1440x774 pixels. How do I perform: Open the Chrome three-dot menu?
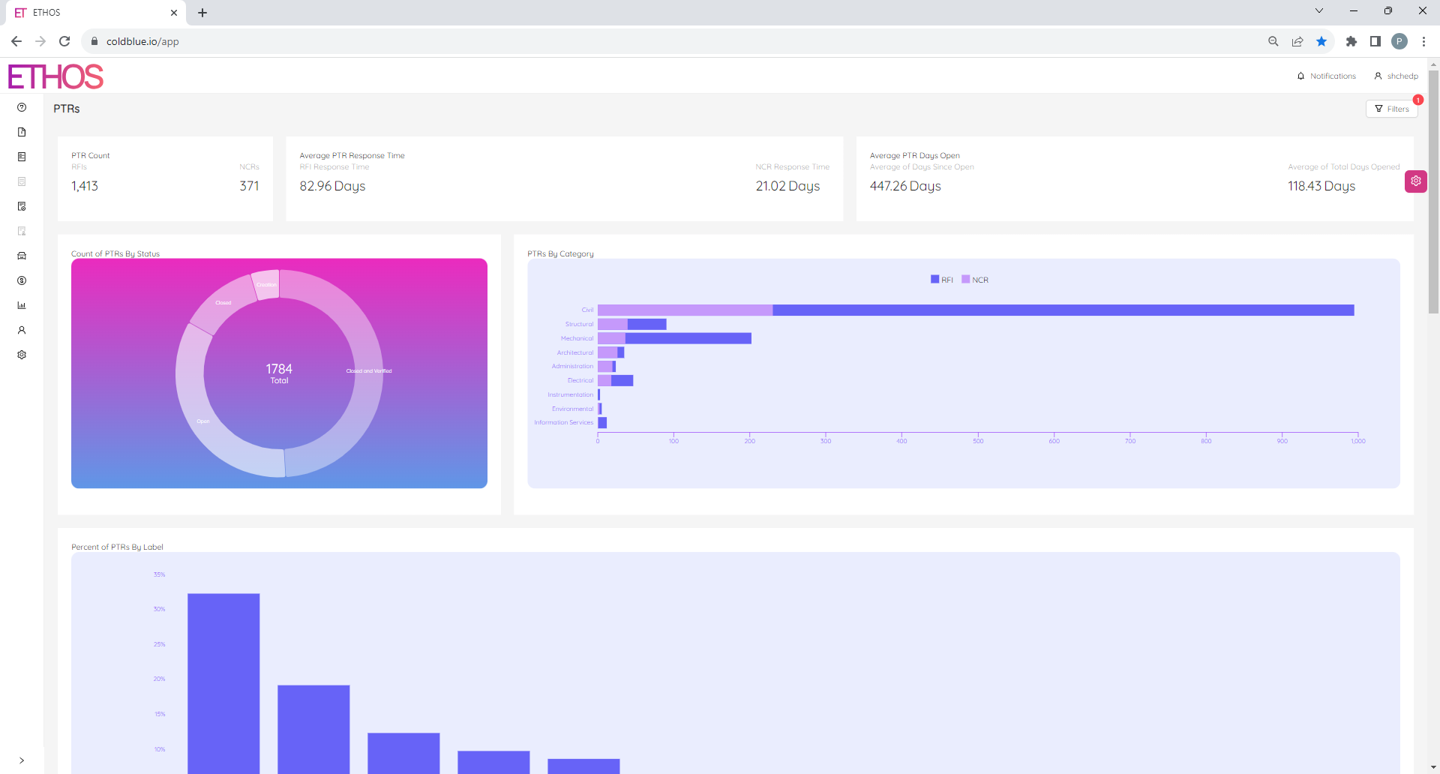1424,41
